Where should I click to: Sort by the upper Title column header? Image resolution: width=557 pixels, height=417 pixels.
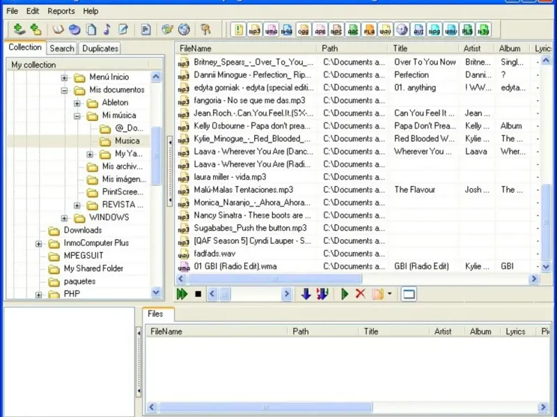423,49
